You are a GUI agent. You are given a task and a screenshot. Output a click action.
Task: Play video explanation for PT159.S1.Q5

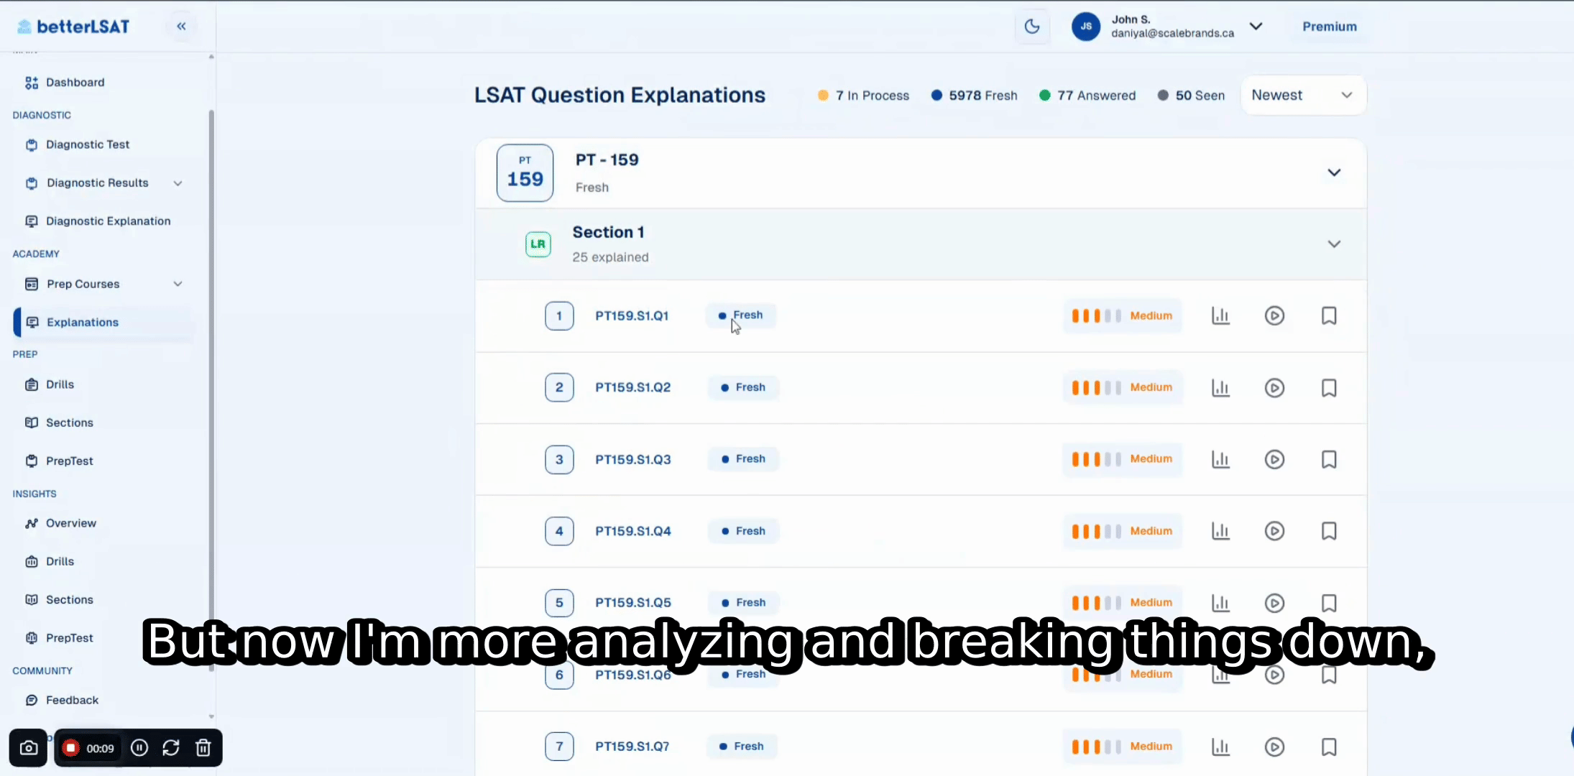pos(1274,603)
